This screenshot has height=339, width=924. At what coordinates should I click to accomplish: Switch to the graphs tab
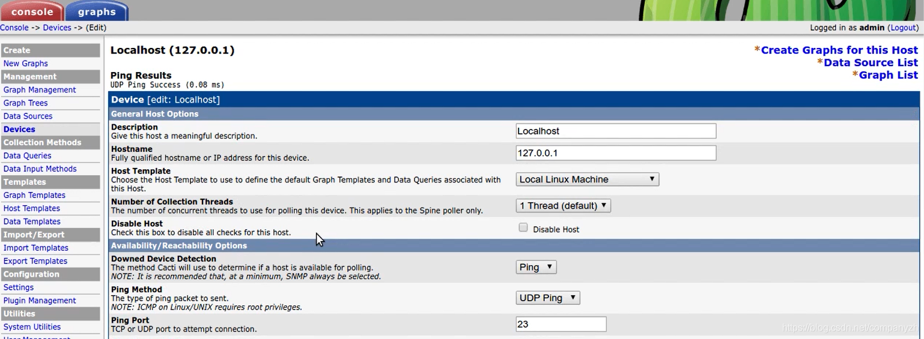point(96,11)
